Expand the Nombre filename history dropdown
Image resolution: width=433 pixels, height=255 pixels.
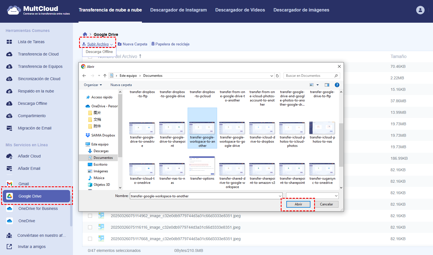pos(280,196)
